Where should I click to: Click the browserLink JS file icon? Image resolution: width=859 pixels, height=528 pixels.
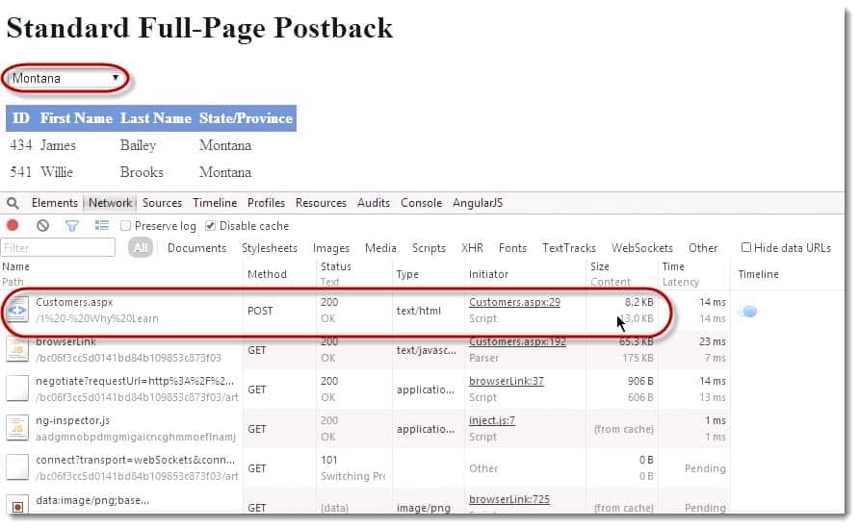point(17,350)
